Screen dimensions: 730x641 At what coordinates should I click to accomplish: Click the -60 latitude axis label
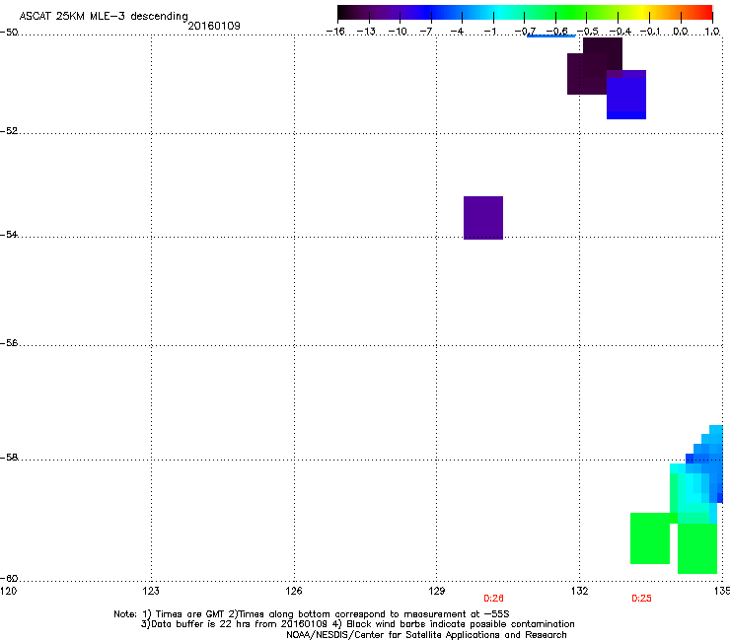9,578
